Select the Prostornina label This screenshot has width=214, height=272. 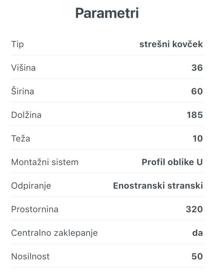click(x=35, y=209)
